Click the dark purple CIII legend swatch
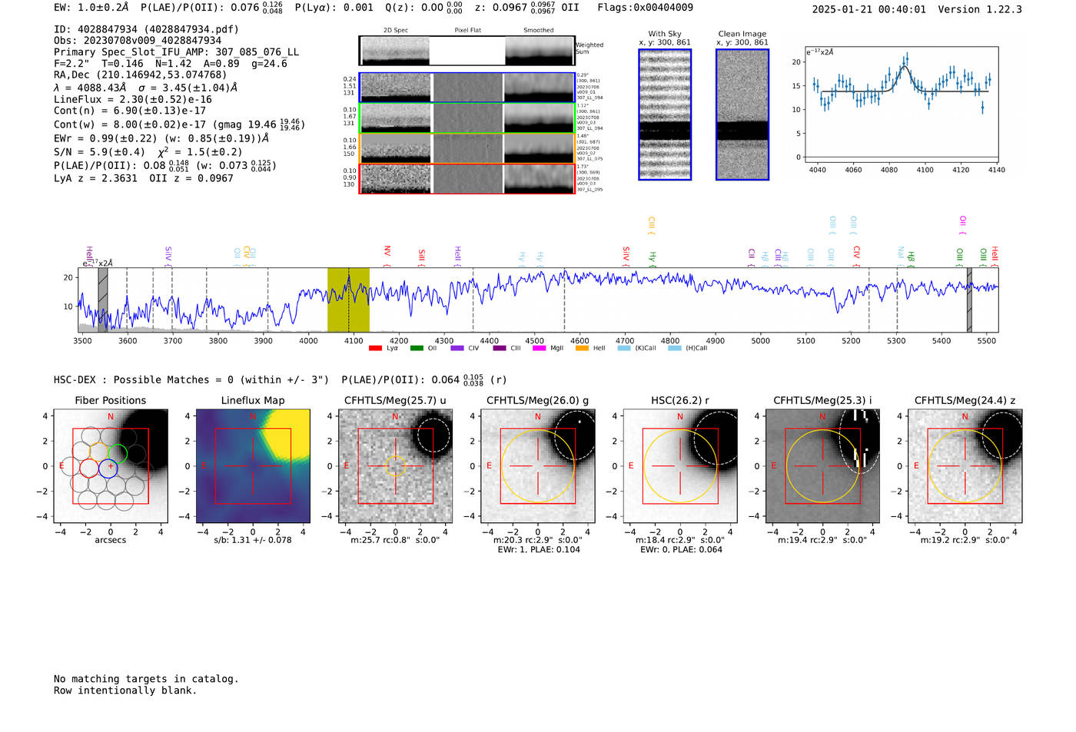The height and width of the screenshot is (732, 1076). (500, 348)
